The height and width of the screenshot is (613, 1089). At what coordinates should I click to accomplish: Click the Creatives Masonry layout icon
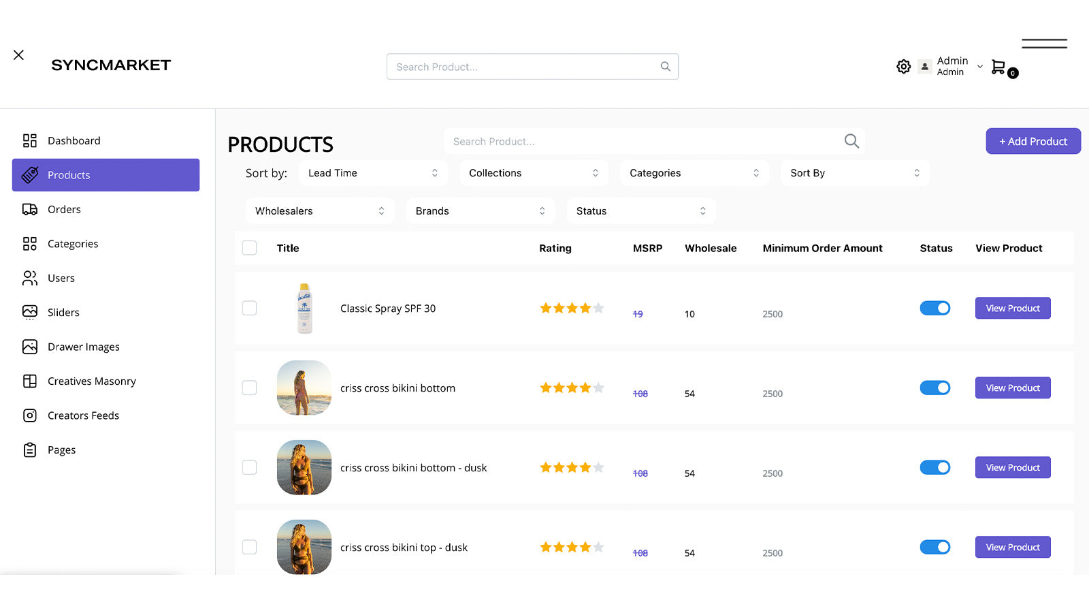coord(30,381)
